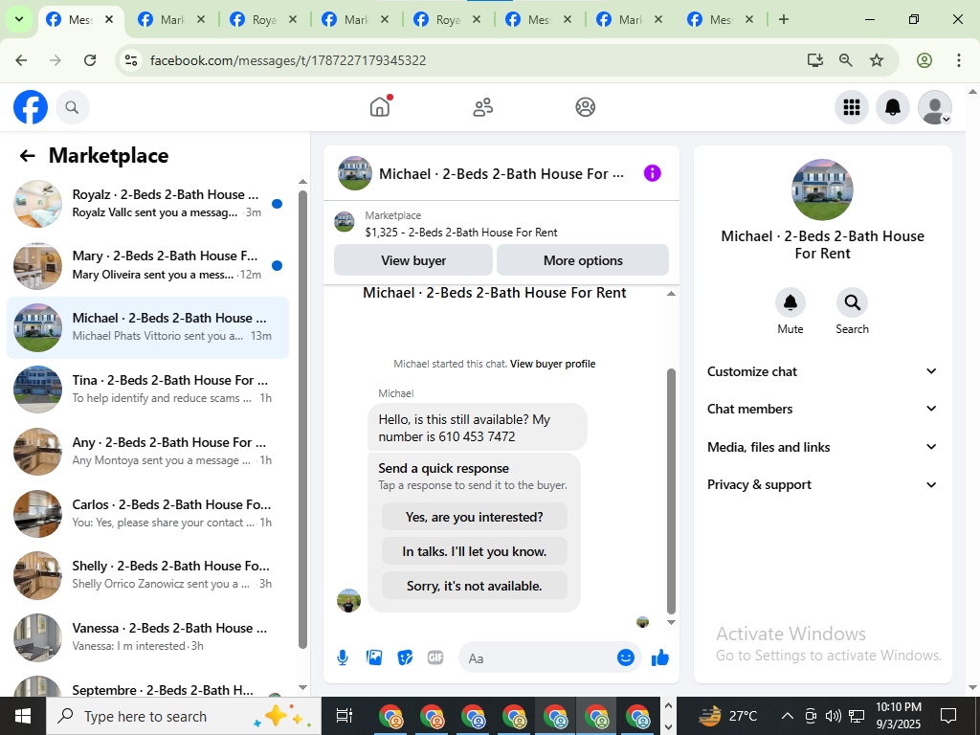Image resolution: width=980 pixels, height=735 pixels.
Task: Switch to second tab labeled Mark
Action: pyautogui.click(x=172, y=19)
